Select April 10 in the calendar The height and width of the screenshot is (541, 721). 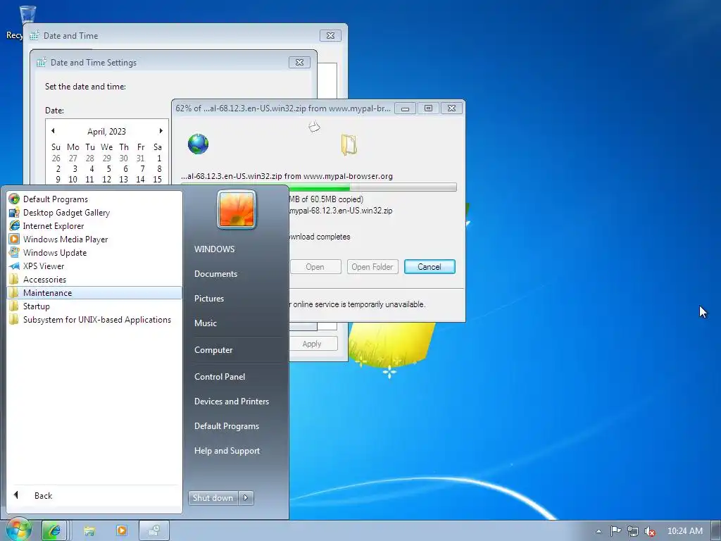pos(73,180)
